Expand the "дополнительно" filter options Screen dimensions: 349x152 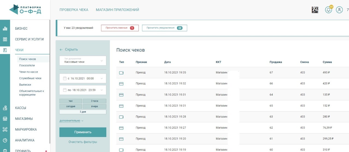pos(71,121)
